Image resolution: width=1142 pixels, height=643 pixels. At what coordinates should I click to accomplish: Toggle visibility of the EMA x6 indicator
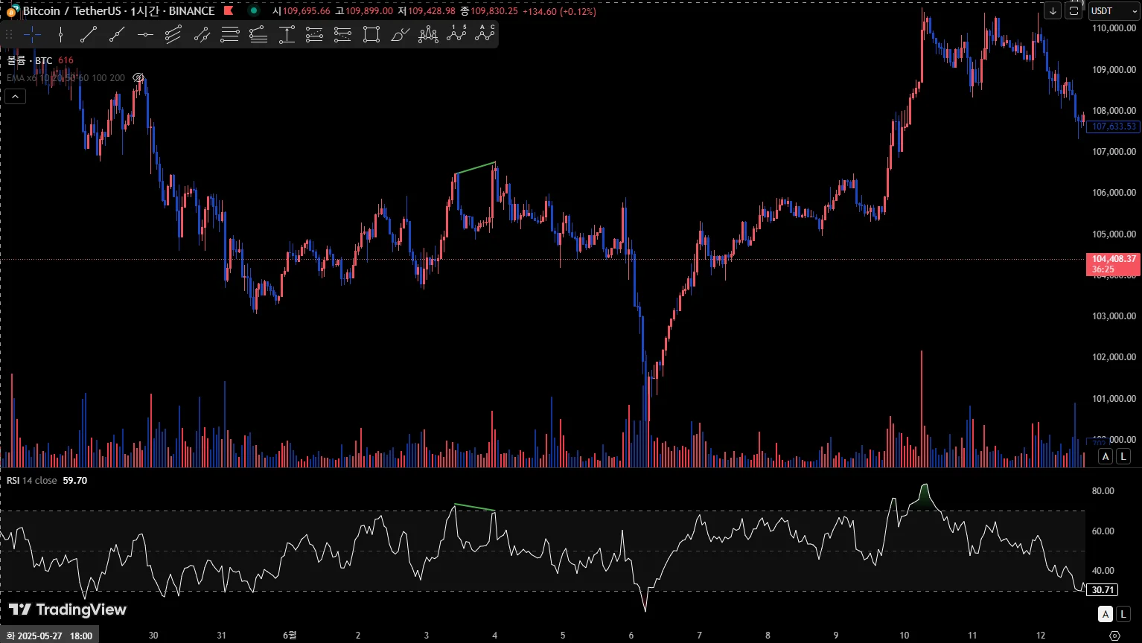[138, 77]
